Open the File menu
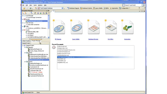Image resolution: width=167 pixels, height=94 pixels. (23, 5)
